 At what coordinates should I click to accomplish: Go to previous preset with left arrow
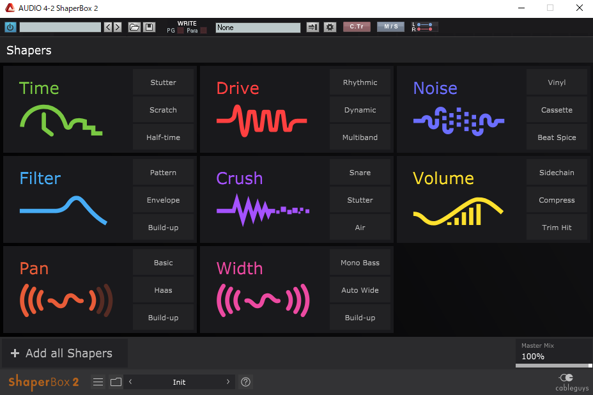[108, 27]
